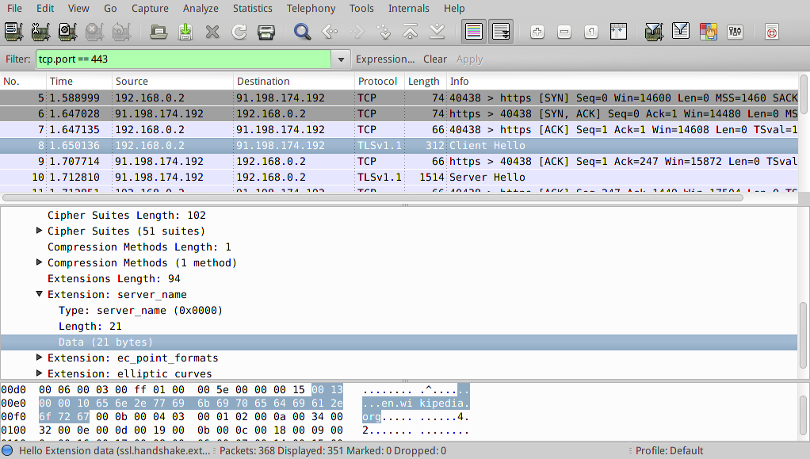The image size is (810, 459).
Task: Open the Expression builder
Action: [x=385, y=59]
